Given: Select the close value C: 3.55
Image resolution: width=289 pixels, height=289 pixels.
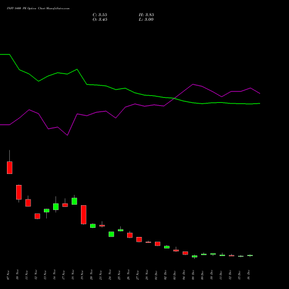Looking at the screenshot, I should click(x=100, y=15).
